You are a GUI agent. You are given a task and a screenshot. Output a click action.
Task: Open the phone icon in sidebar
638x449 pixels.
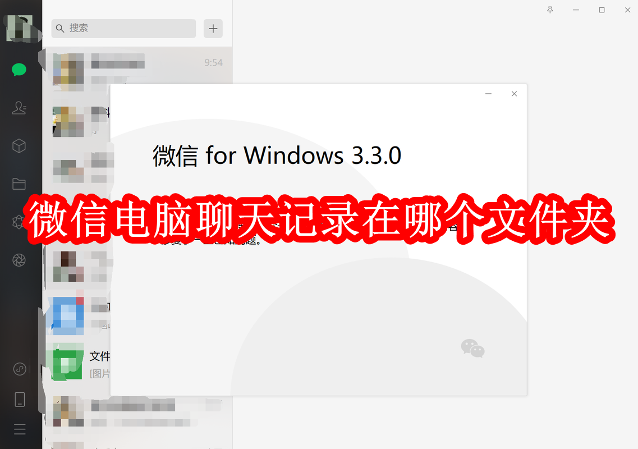point(20,400)
